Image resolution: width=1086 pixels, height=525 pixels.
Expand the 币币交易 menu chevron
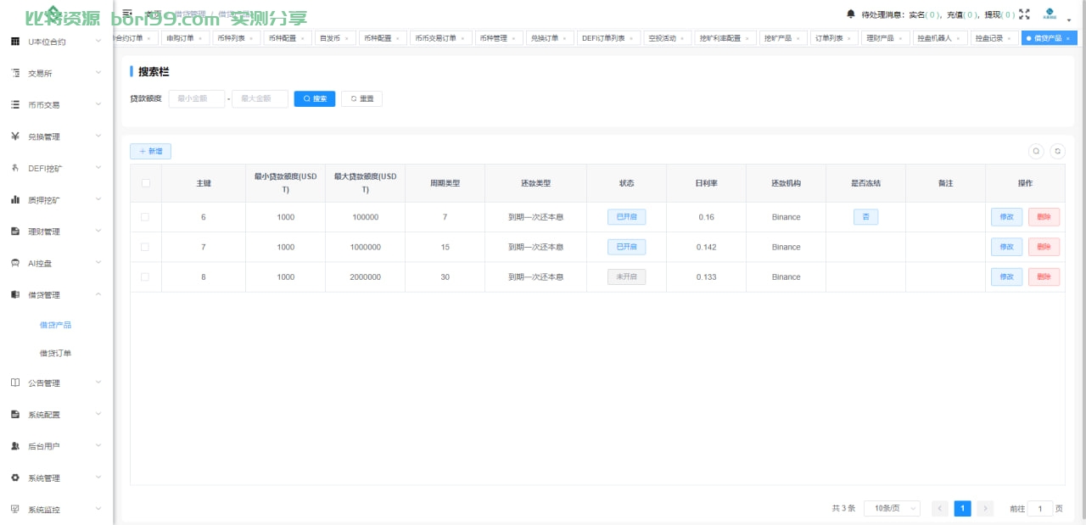(x=98, y=103)
